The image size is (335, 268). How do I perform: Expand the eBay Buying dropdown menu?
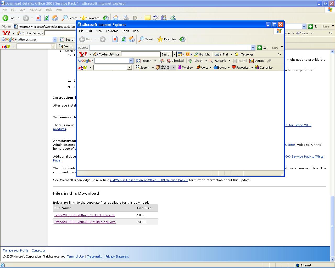pos(228,68)
